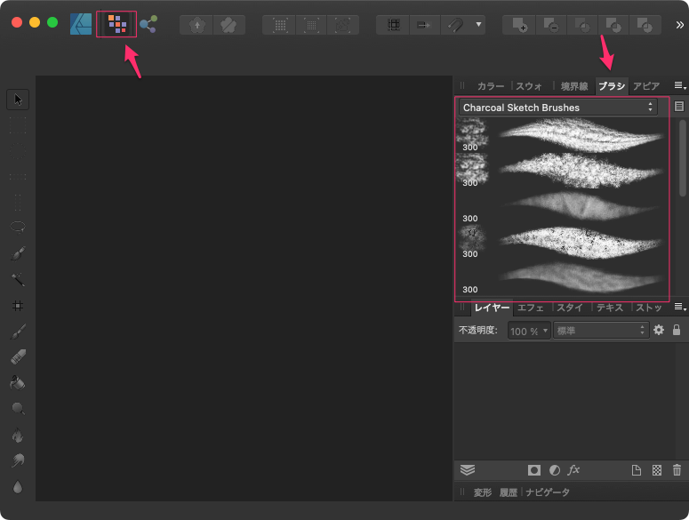Select the paint brush tool
The width and height of the screenshot is (689, 520).
[18, 332]
